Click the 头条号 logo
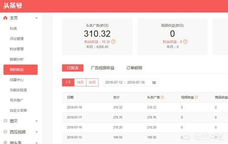The height and width of the screenshot is (144, 228). click(13, 6)
